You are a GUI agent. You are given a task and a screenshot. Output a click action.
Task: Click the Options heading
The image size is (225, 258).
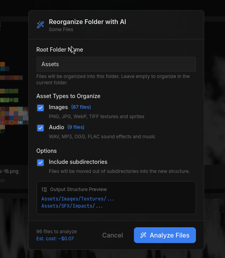(x=47, y=151)
